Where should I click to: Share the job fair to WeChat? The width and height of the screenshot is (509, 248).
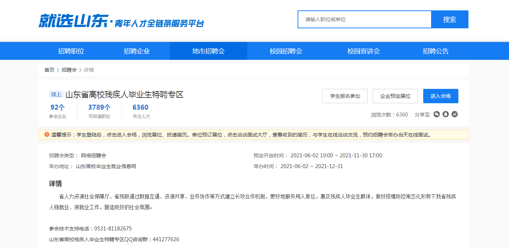437,114
